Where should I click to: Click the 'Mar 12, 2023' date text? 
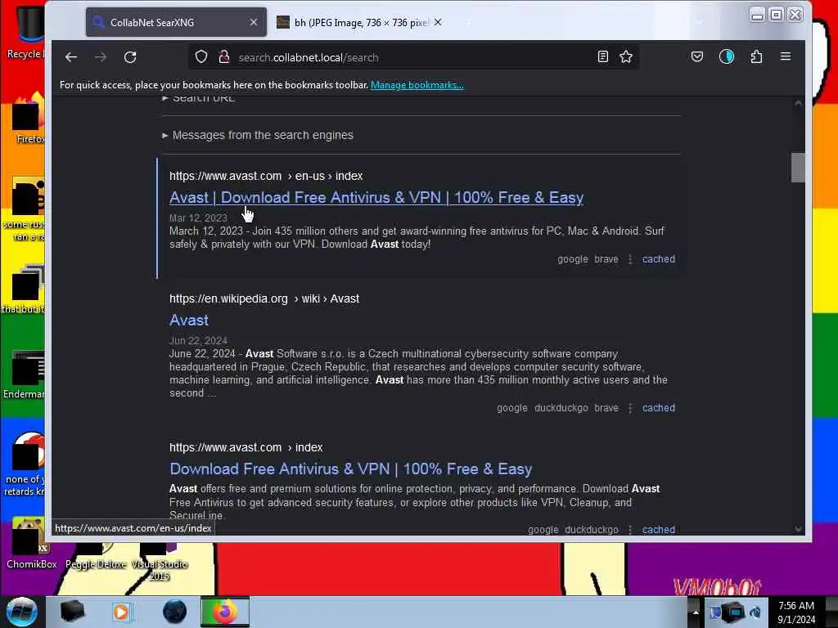pos(198,218)
